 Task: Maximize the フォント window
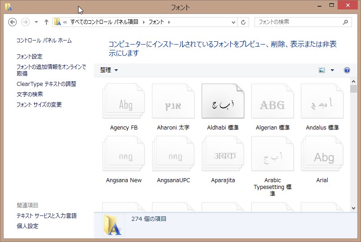[332, 5]
